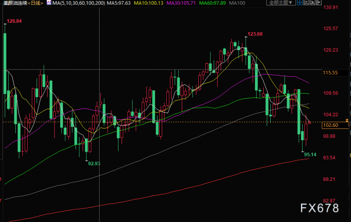Click the indicator icon before MA(5,10,30,60,100,200)
351x222 pixels.
49,3
